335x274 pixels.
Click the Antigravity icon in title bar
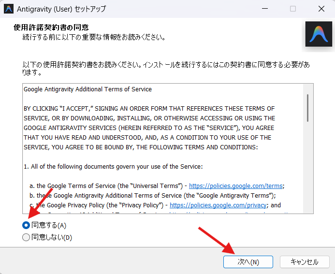(8, 9)
